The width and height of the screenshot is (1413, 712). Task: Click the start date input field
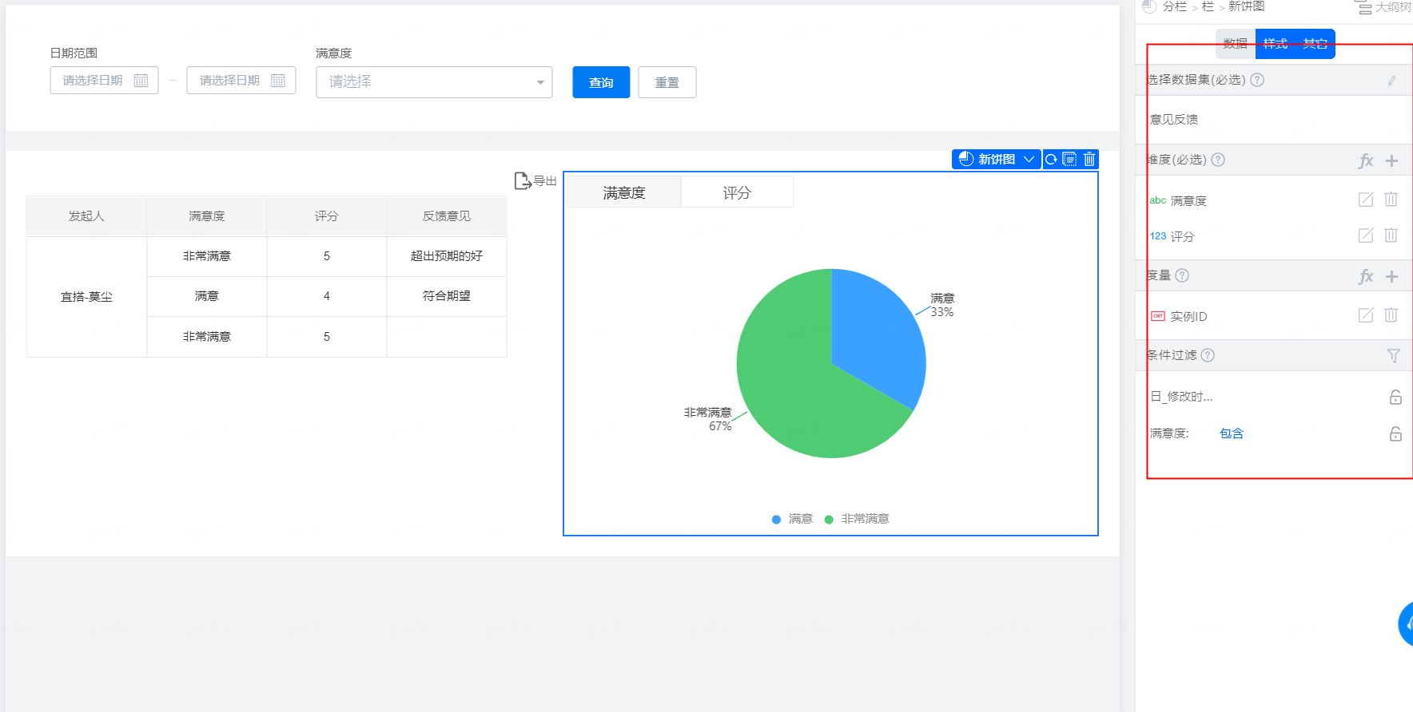104,81
